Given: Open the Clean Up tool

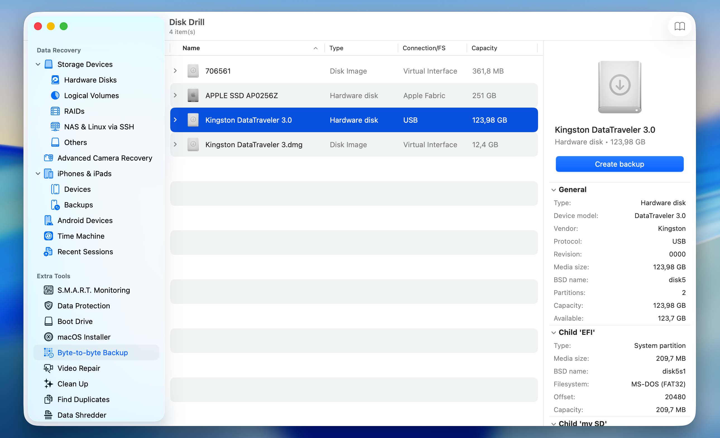Looking at the screenshot, I should 73,384.
